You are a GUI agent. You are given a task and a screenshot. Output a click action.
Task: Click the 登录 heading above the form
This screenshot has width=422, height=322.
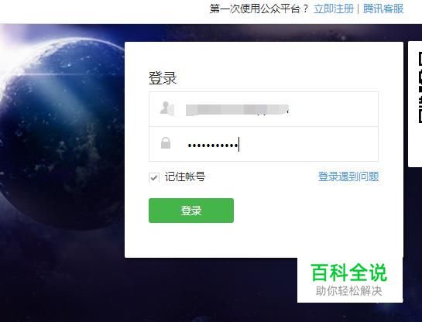click(x=163, y=78)
